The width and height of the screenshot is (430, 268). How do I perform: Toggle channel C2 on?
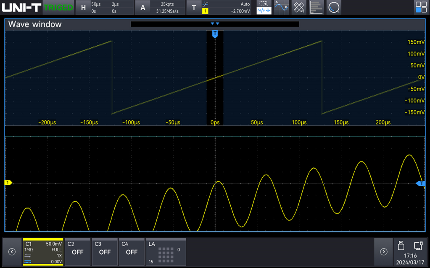pos(78,252)
